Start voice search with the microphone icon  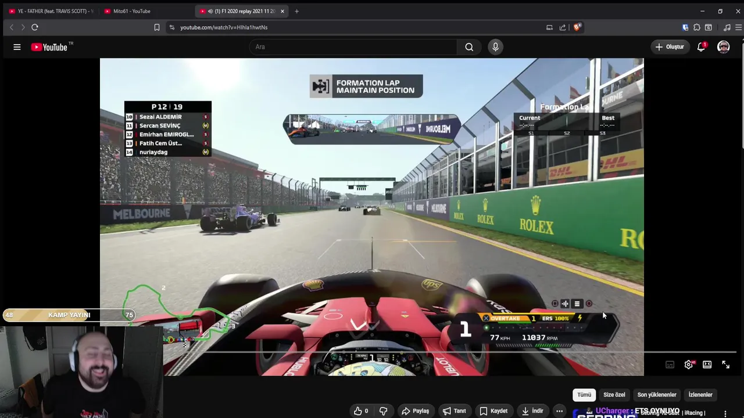tap(495, 47)
